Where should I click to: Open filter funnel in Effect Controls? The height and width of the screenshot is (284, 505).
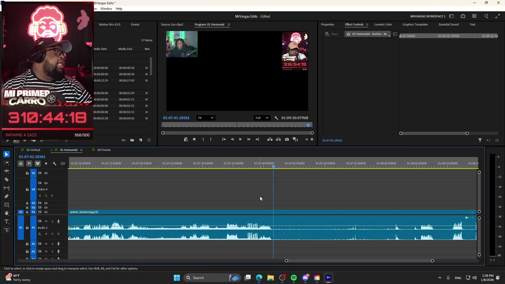480,140
